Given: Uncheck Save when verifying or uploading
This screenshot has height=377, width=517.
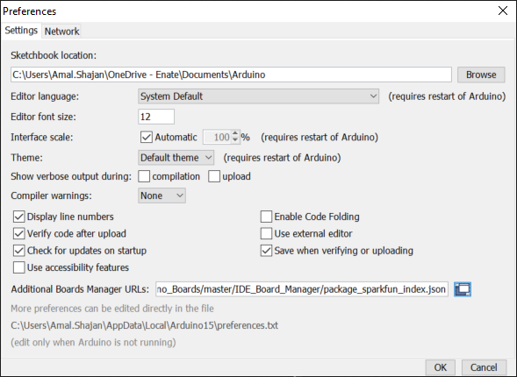Looking at the screenshot, I should point(266,251).
